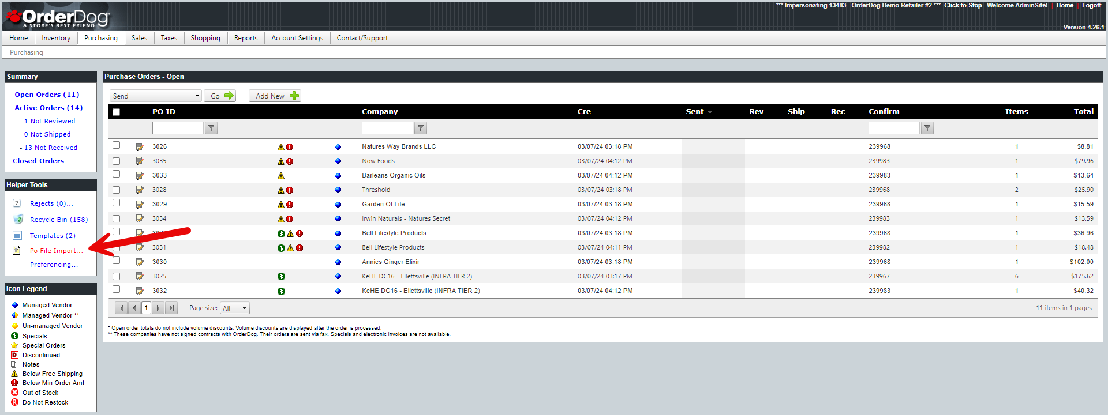The image size is (1108, 415).
Task: Click Recycle Bin icon in Helper Tools
Action: tap(18, 219)
